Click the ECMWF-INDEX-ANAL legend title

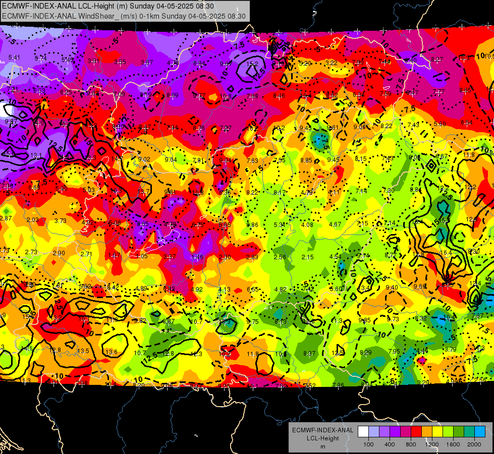(x=322, y=430)
